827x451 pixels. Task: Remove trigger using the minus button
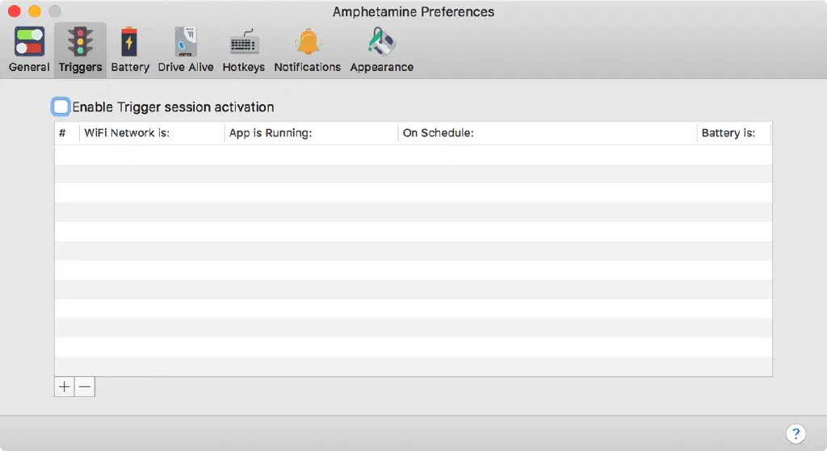tap(85, 386)
